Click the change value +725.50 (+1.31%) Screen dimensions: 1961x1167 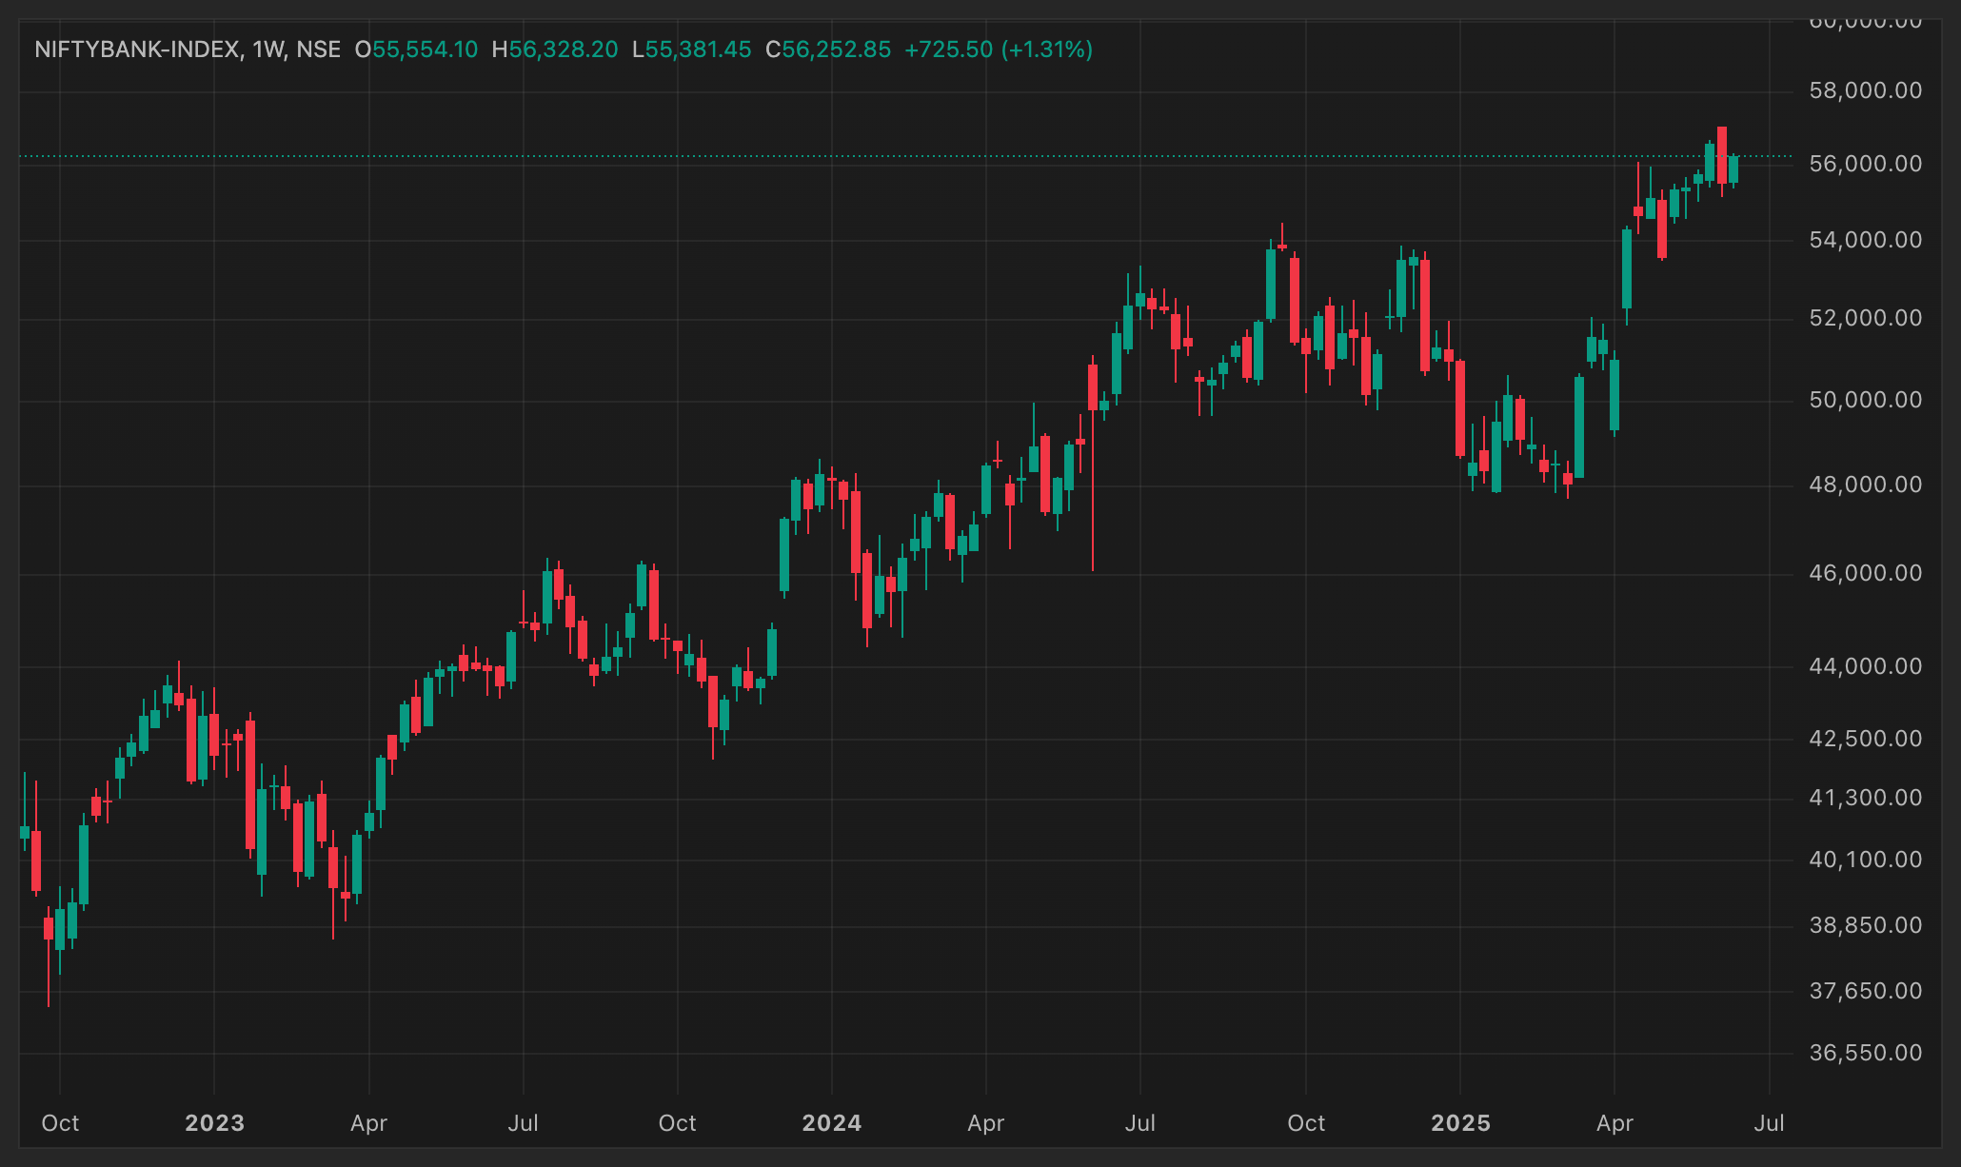999,49
